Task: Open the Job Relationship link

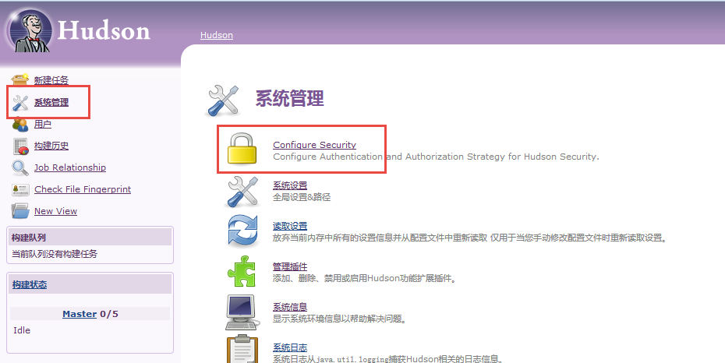Action: tap(70, 167)
